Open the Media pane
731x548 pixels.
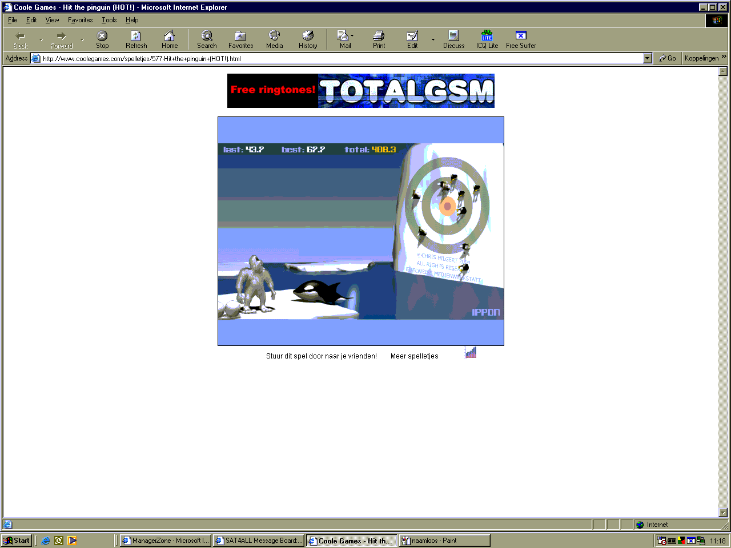(x=274, y=39)
